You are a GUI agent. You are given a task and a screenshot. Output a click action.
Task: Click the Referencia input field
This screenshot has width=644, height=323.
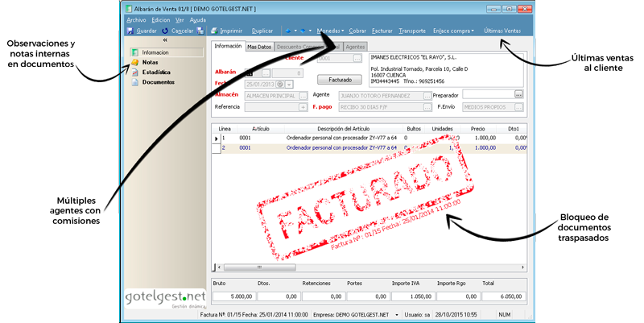272,107
